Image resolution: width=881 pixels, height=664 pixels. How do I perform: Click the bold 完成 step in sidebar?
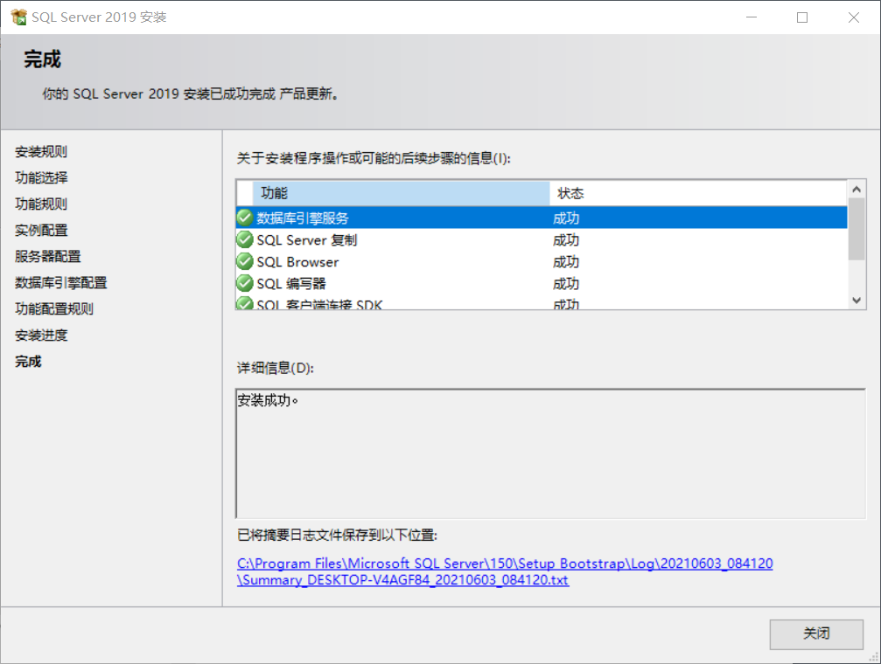tap(28, 362)
